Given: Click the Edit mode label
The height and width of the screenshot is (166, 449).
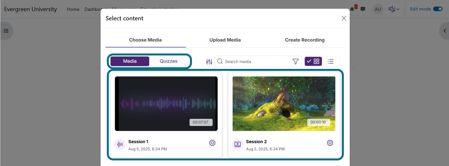Looking at the screenshot, I should tap(420, 9).
